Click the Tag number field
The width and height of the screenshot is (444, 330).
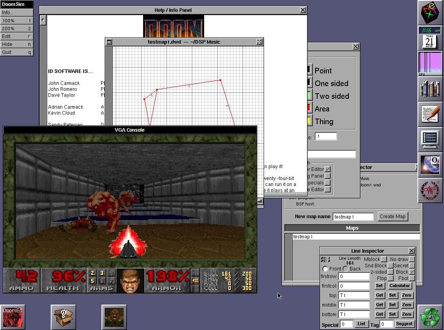pyautogui.click(x=387, y=324)
